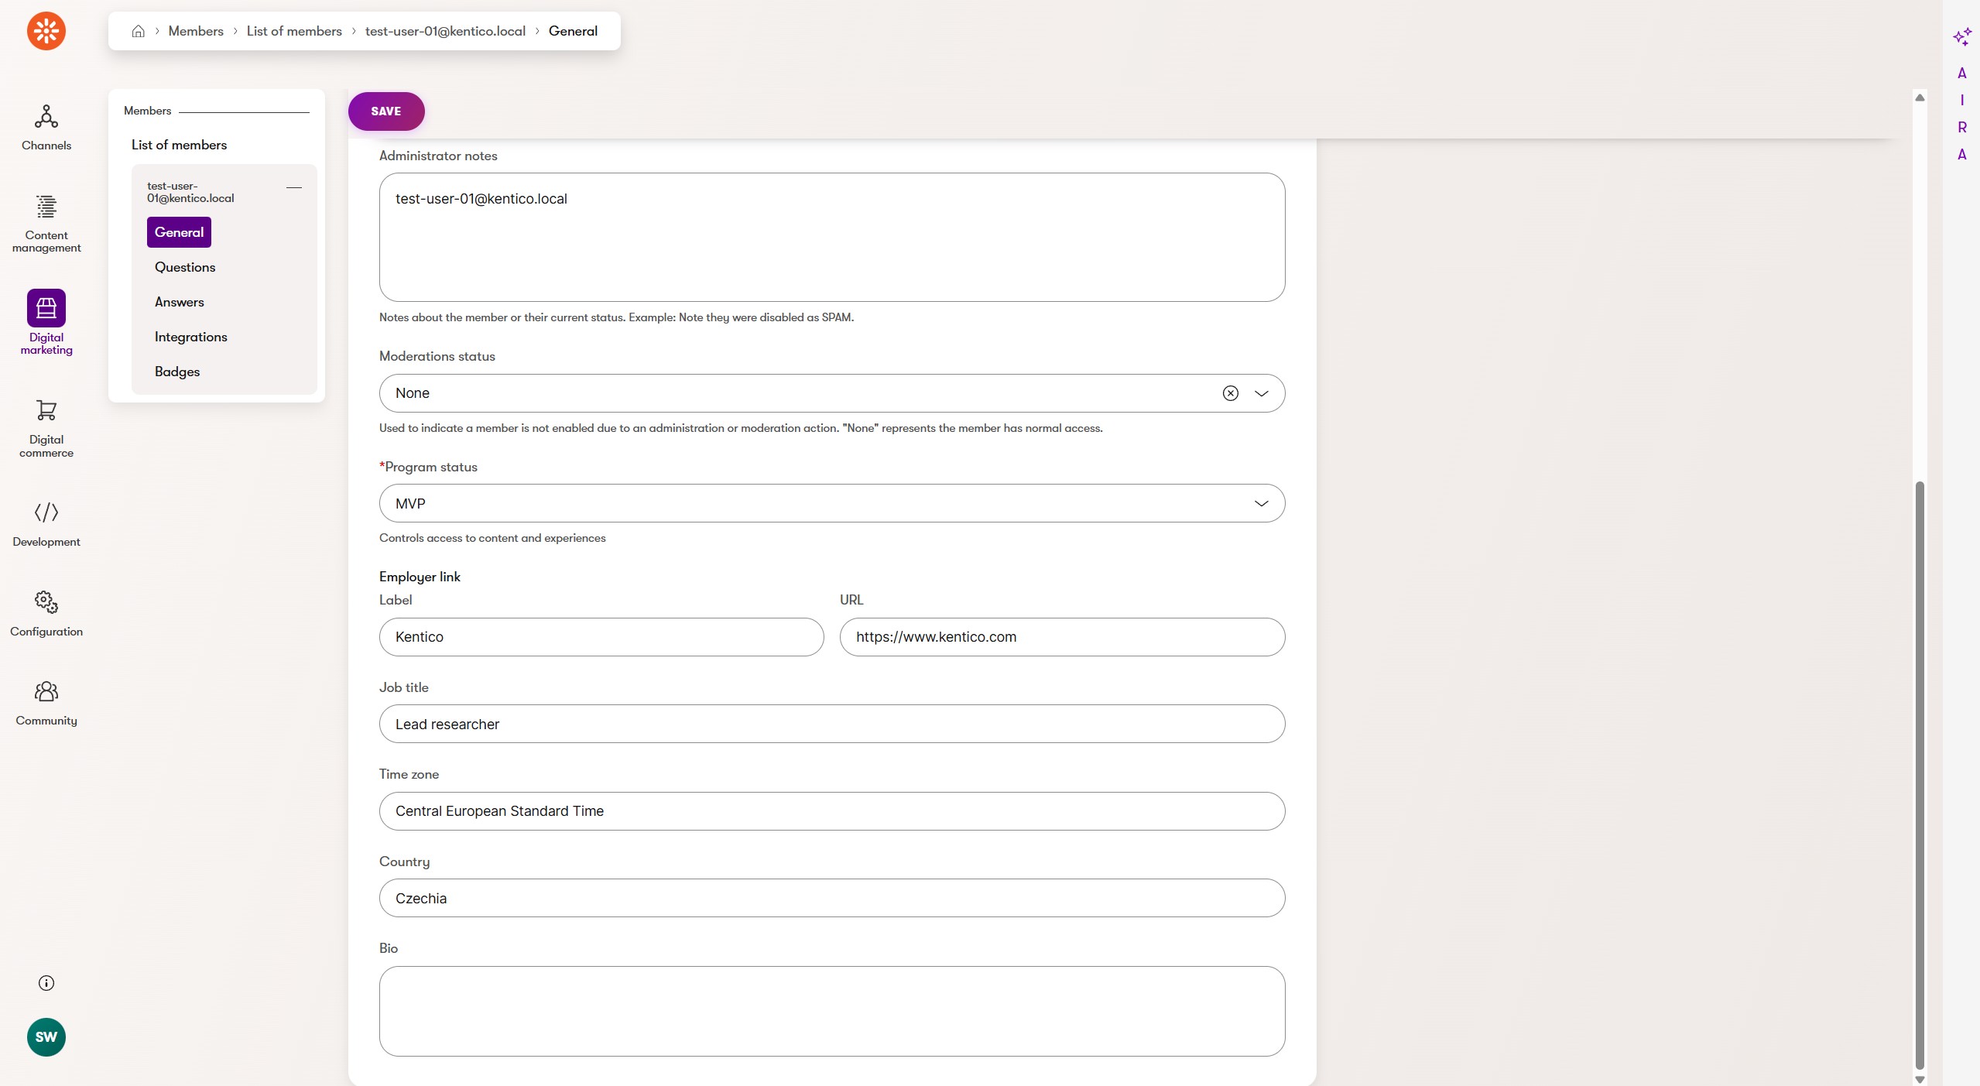Image resolution: width=1980 pixels, height=1086 pixels.
Task: Open the SW user avatar menu
Action: pyautogui.click(x=46, y=1037)
